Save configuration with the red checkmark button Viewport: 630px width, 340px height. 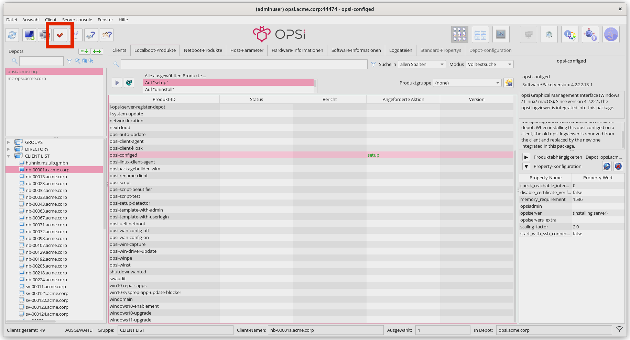[x=60, y=35]
